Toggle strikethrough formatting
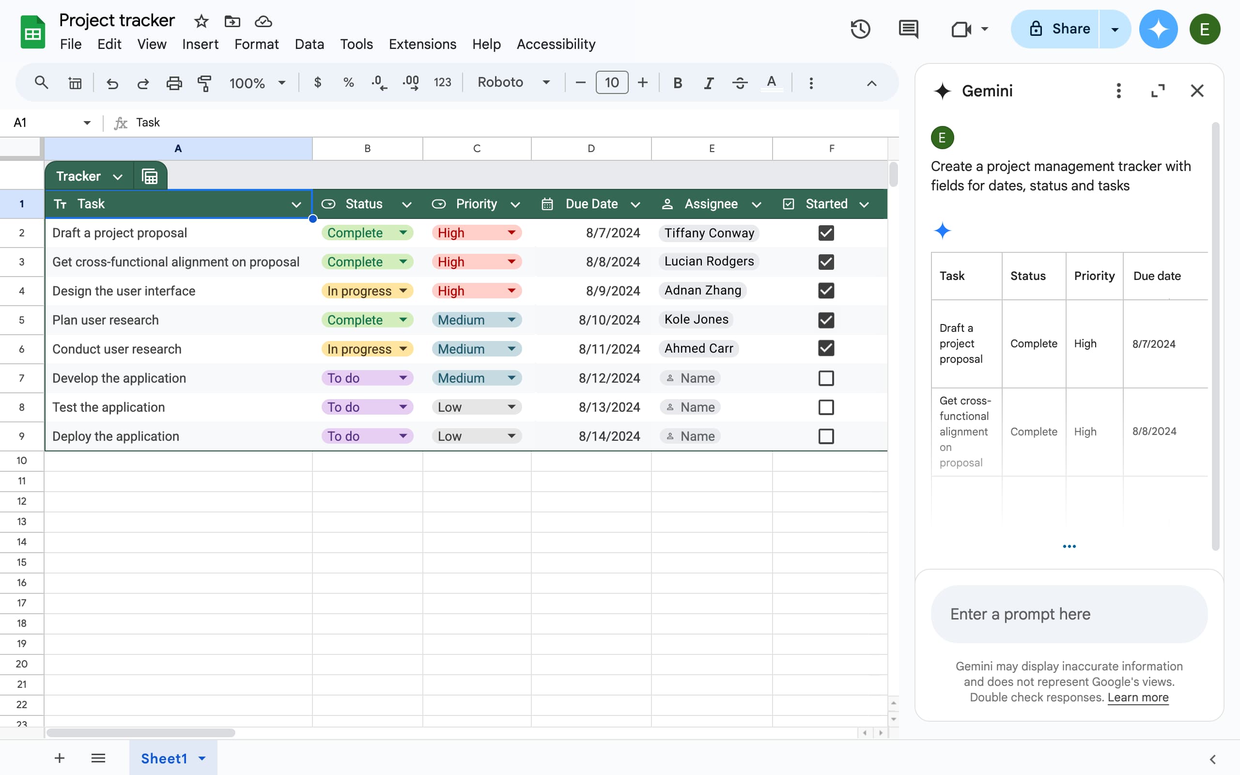The height and width of the screenshot is (775, 1240). click(739, 83)
